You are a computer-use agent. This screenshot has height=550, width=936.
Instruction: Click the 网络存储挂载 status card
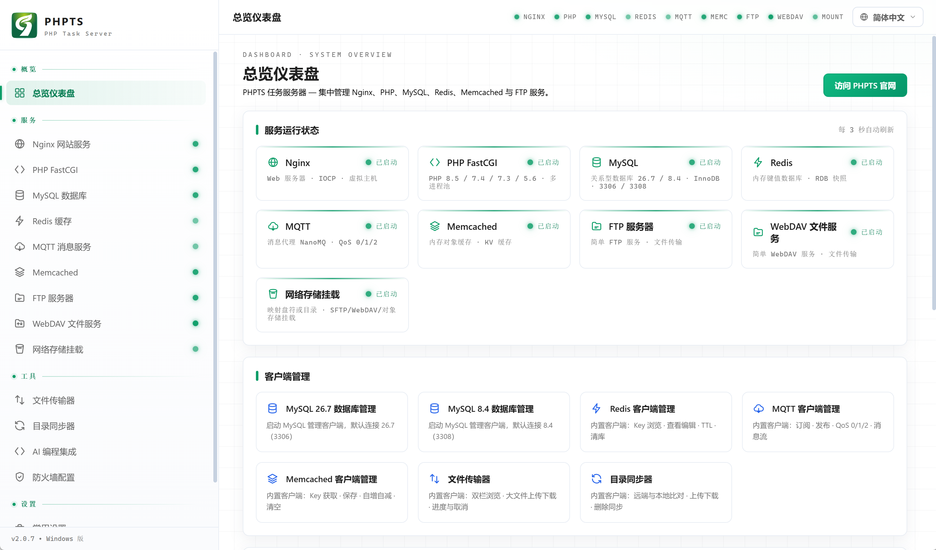click(332, 305)
